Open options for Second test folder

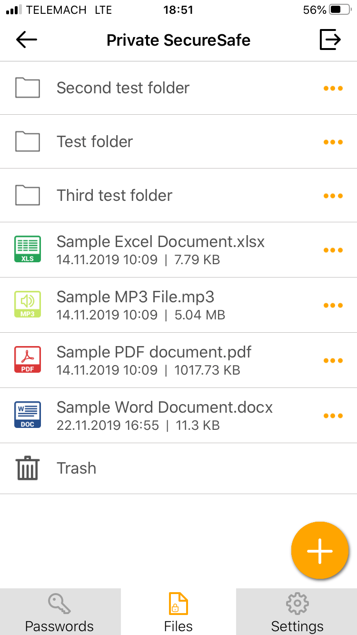(333, 88)
